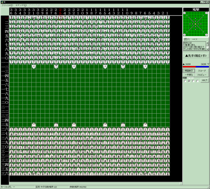Click the rightmost lone piece in row 12

(145, 67)
